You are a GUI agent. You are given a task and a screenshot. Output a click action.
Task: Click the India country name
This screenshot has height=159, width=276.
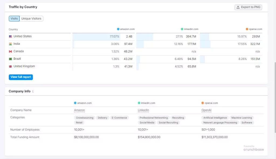click(17, 44)
